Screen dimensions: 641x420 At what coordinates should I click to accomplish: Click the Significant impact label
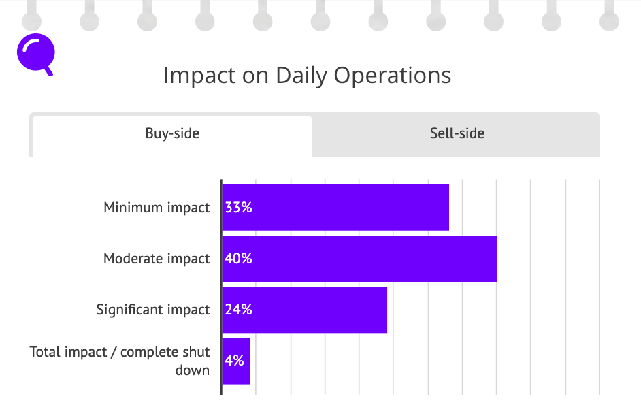[153, 310]
